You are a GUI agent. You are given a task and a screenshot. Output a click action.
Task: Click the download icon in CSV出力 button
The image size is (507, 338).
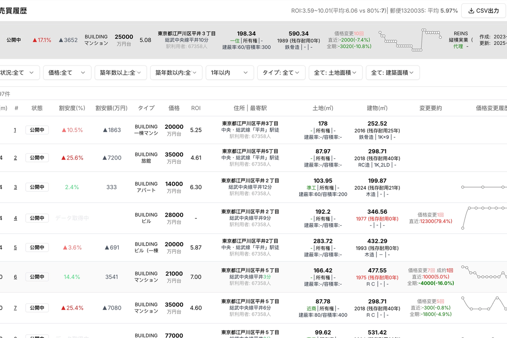pyautogui.click(x=471, y=11)
